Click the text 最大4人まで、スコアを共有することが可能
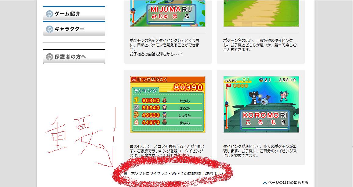 tap(168, 146)
